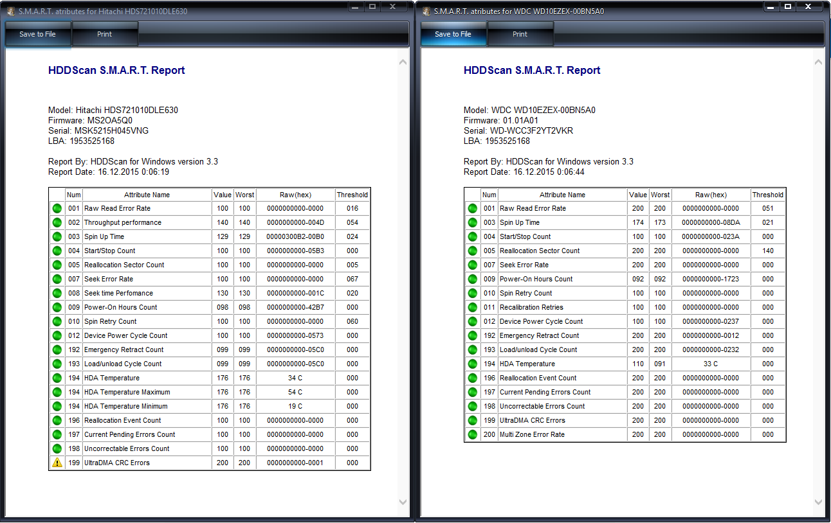Click green status icon for Hitachi Device Power Cycle Count
The width and height of the screenshot is (831, 523).
(57, 335)
